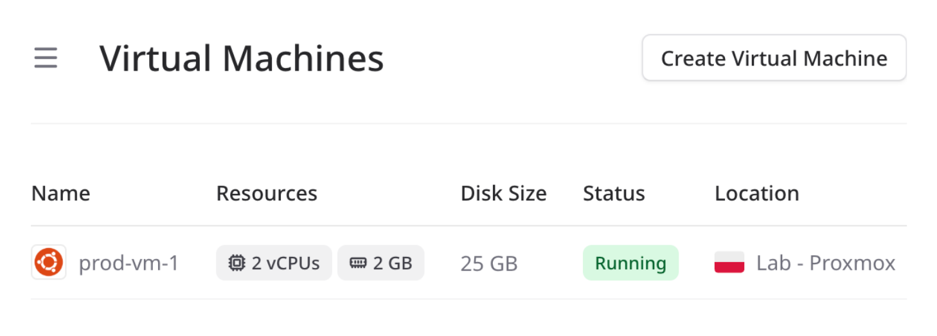Open the prod-vm-1 virtual machine name
The width and height of the screenshot is (937, 336).
pyautogui.click(x=129, y=263)
